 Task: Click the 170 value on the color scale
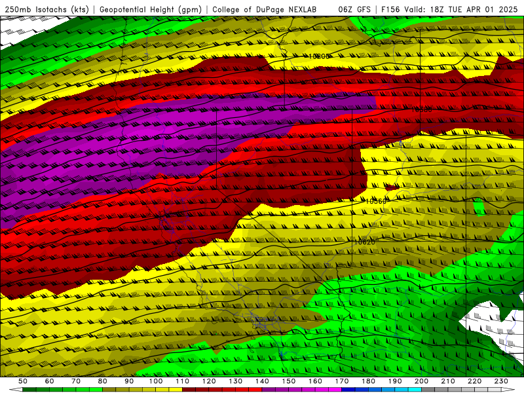[342, 381]
